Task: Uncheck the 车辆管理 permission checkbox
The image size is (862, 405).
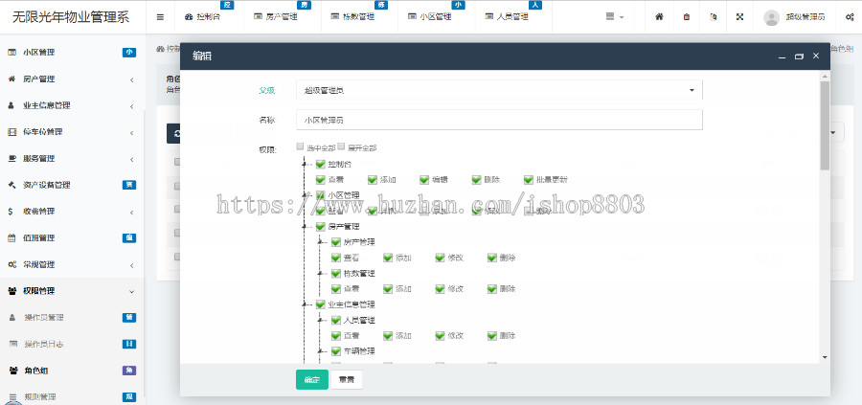Action: point(336,350)
